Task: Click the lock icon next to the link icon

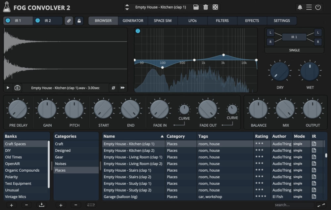Action: pyautogui.click(x=79, y=20)
